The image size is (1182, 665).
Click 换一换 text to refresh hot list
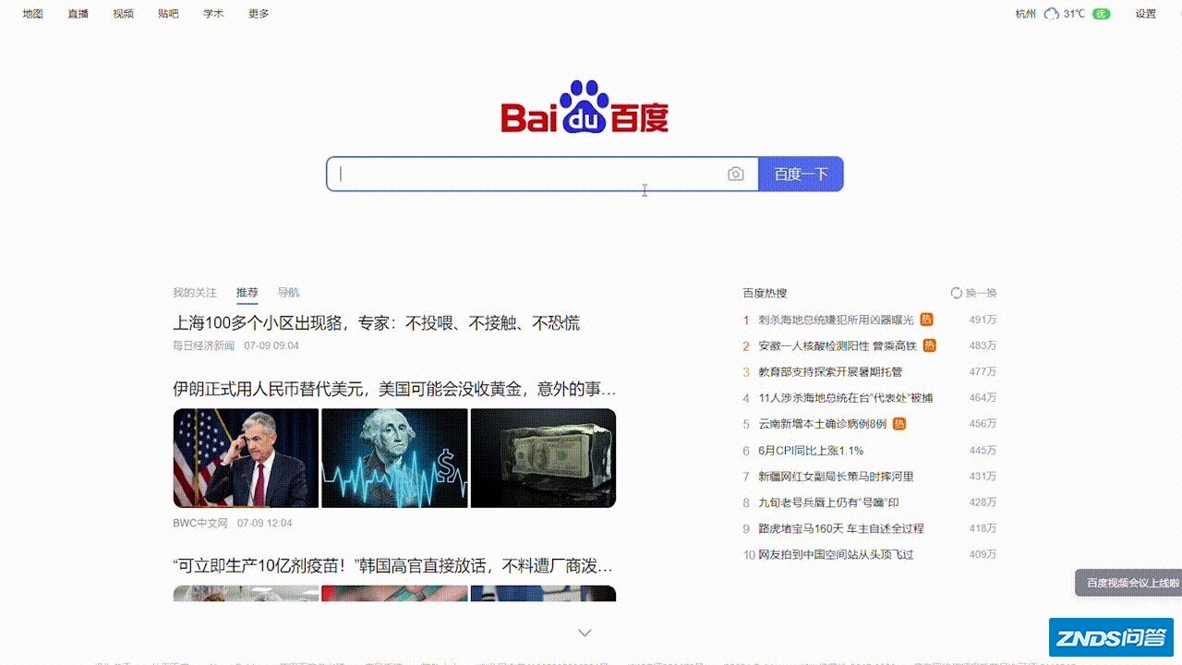982,293
